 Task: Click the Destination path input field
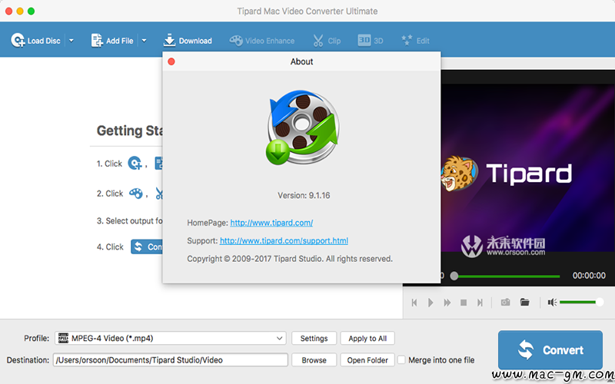(171, 359)
